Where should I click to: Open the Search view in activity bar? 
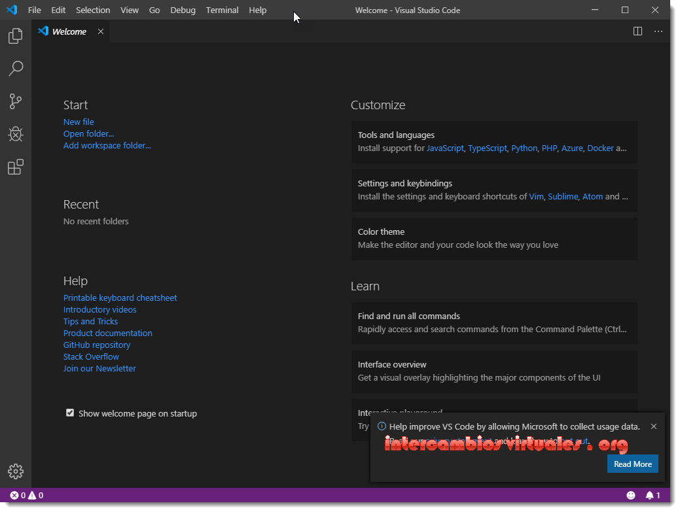click(x=16, y=69)
